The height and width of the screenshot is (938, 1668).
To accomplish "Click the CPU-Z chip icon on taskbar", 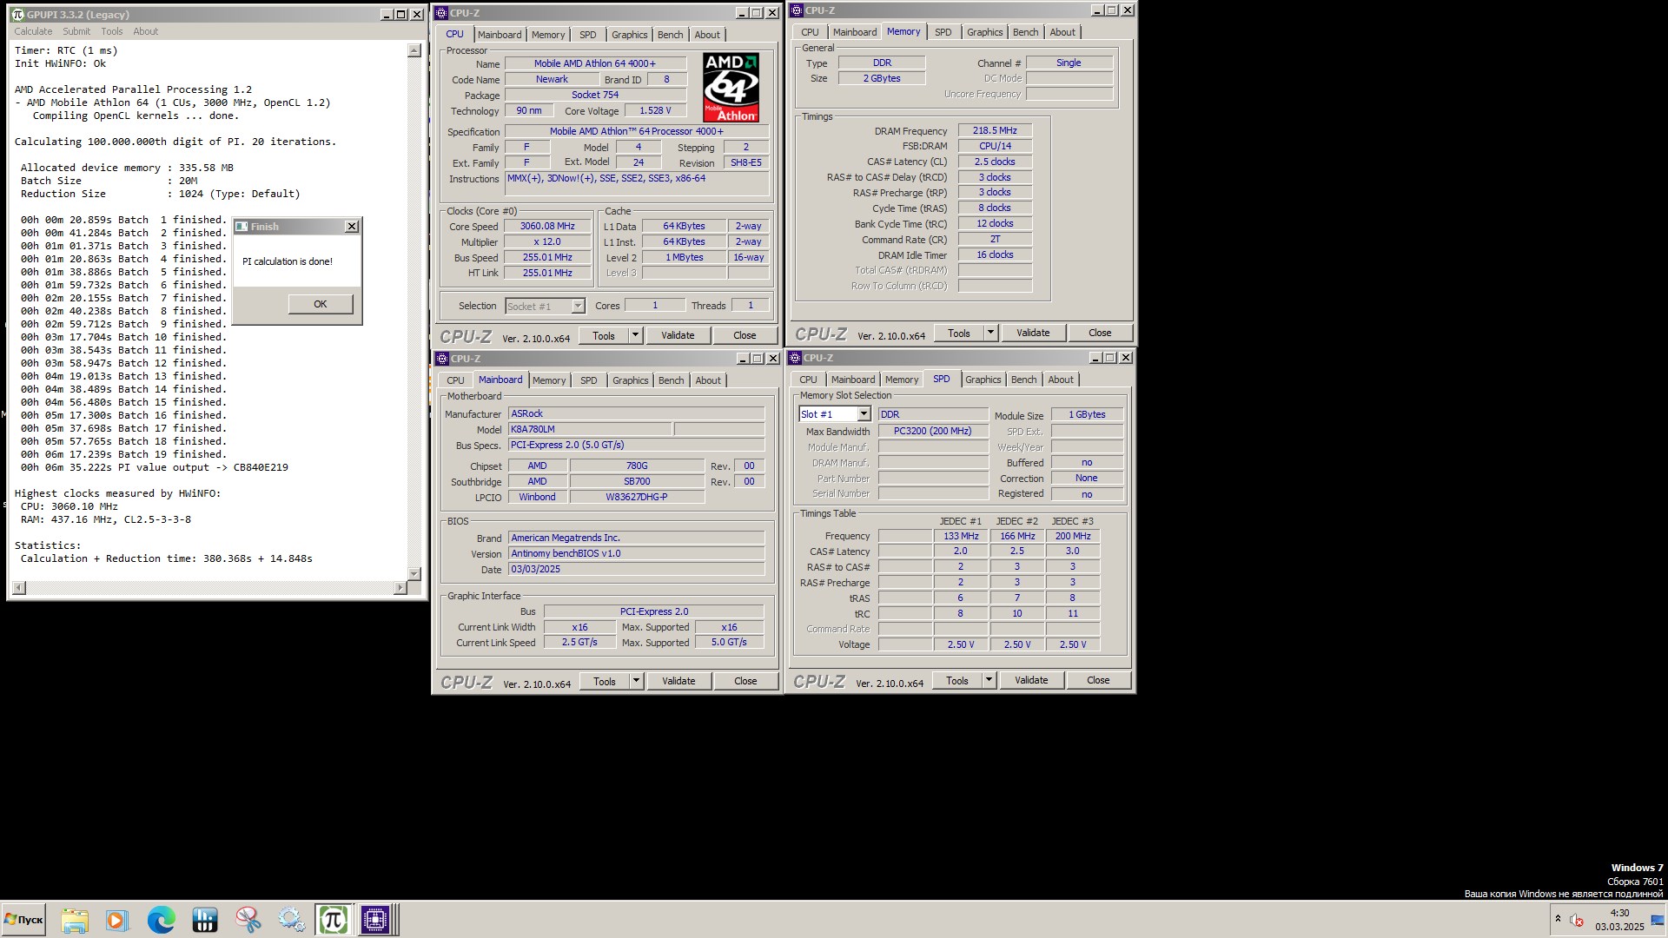I will tap(376, 920).
